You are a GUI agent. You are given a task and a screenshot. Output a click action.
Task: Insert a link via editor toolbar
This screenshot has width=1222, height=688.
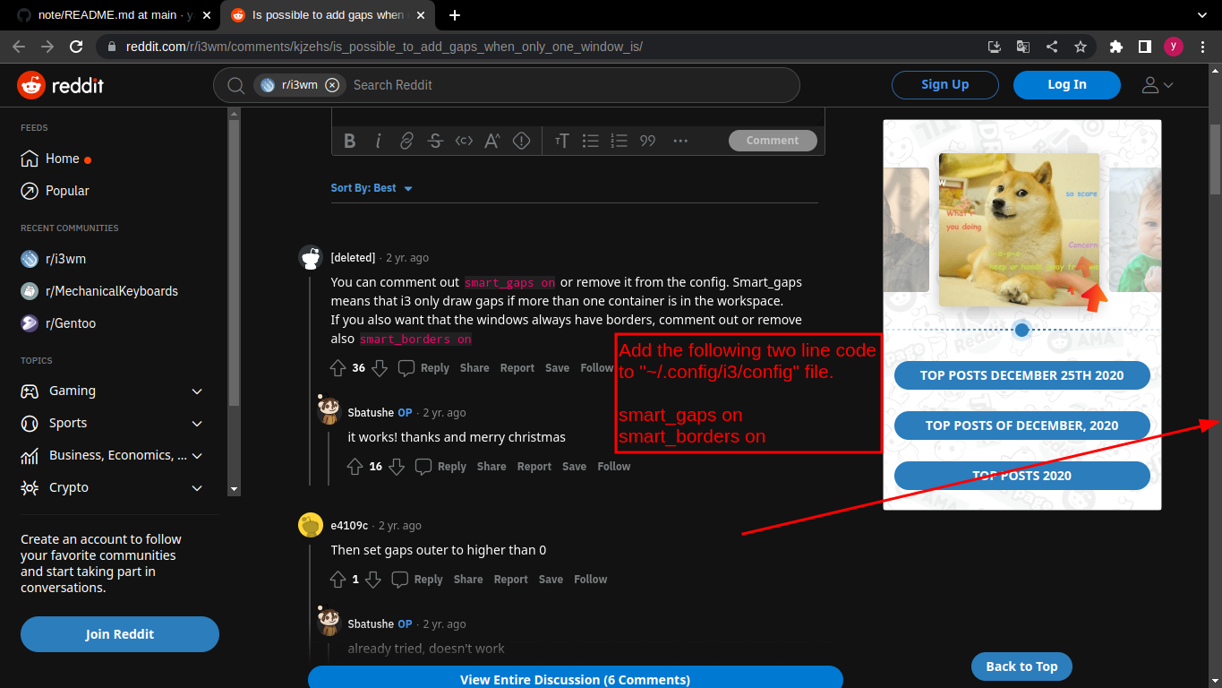406,141
